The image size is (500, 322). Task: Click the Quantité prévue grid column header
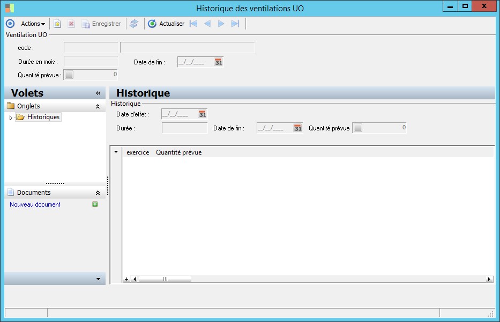[x=178, y=152]
